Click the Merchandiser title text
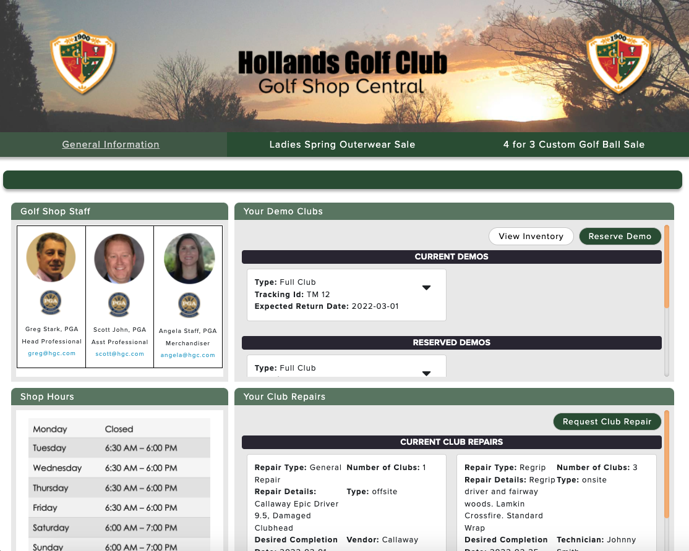 [187, 343]
